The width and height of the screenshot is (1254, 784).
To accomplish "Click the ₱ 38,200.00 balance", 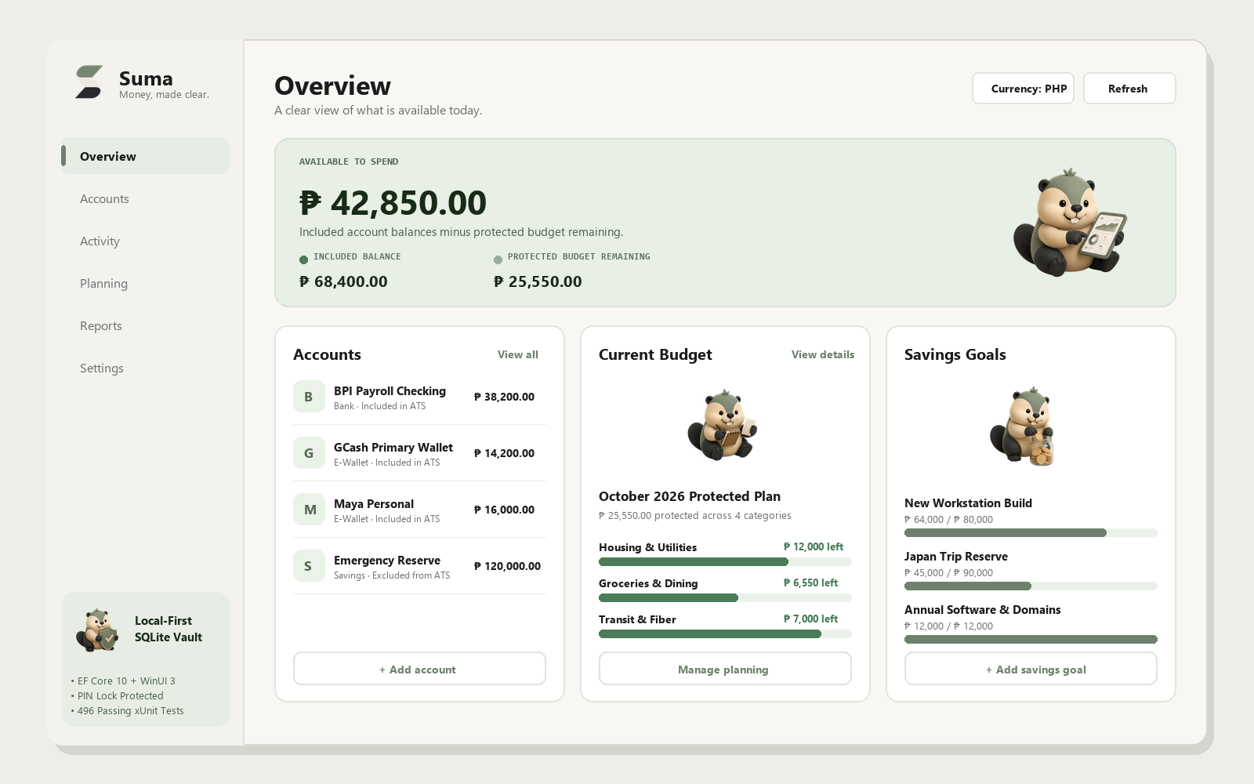I will pyautogui.click(x=504, y=397).
